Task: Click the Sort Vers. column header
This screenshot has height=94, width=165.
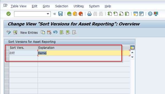Action: (x=23, y=48)
